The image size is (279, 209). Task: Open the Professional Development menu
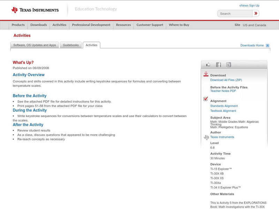click(x=91, y=25)
